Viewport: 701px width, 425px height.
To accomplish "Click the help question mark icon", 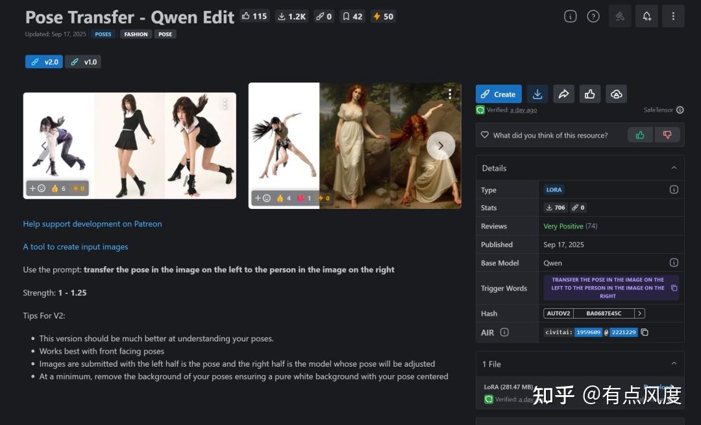I will click(x=593, y=16).
